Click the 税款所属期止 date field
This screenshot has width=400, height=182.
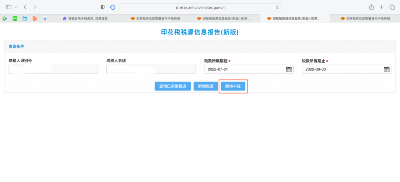(346, 69)
